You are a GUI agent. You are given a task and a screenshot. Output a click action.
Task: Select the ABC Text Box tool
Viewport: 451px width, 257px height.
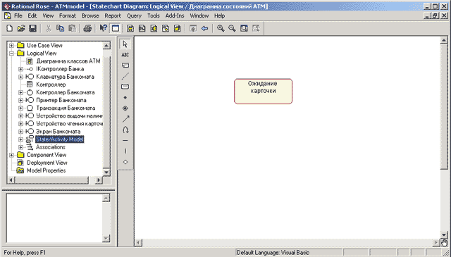(125, 55)
